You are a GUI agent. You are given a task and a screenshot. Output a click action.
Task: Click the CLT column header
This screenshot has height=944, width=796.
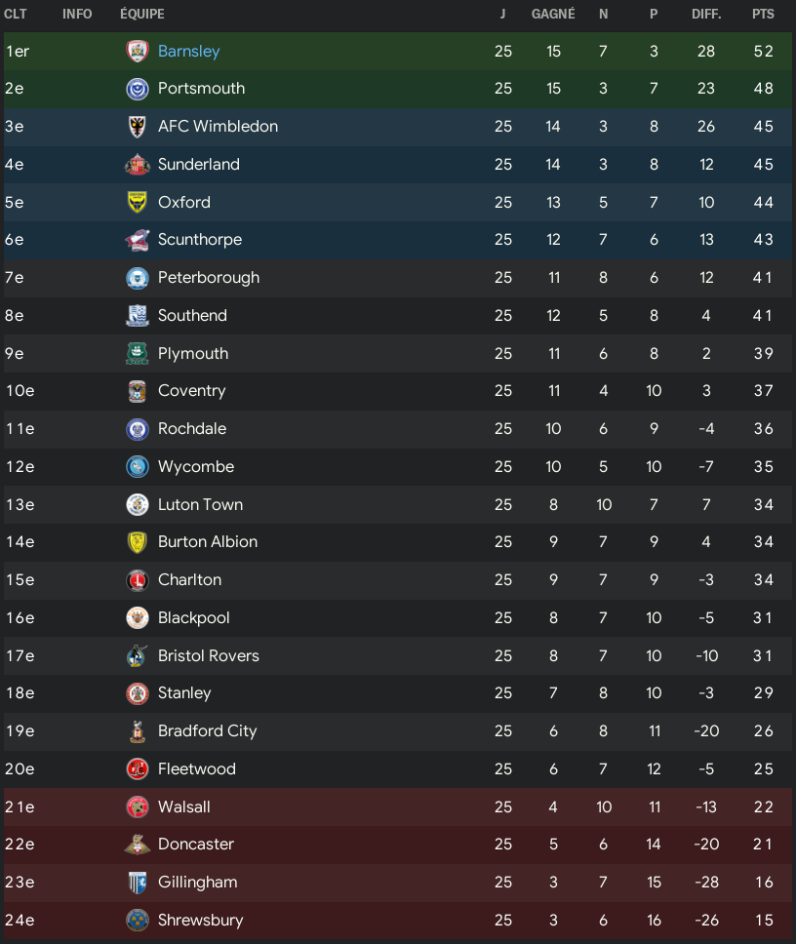point(15,14)
